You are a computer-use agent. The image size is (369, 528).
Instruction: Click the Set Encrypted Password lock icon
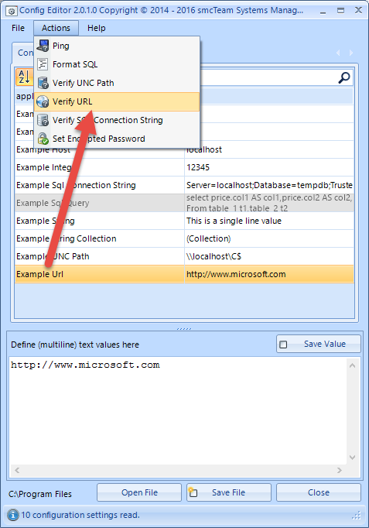point(43,139)
